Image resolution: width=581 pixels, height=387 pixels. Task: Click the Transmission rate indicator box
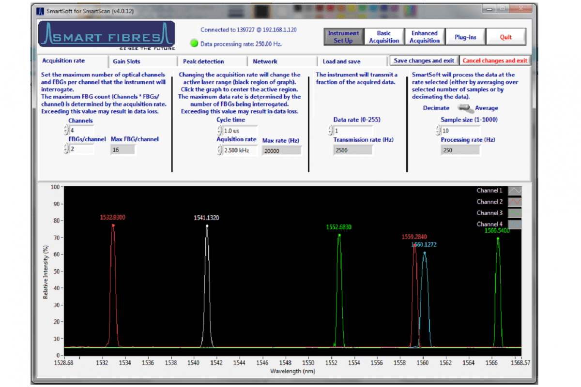353,150
